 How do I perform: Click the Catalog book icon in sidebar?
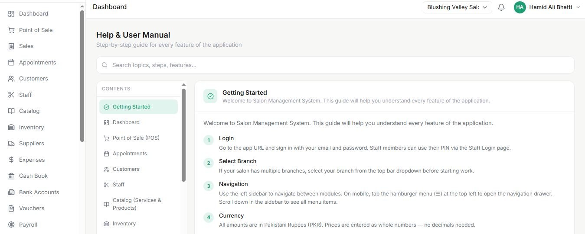pyautogui.click(x=11, y=111)
